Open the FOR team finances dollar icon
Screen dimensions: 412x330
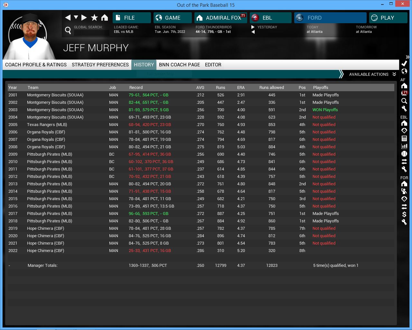pyautogui.click(x=404, y=214)
